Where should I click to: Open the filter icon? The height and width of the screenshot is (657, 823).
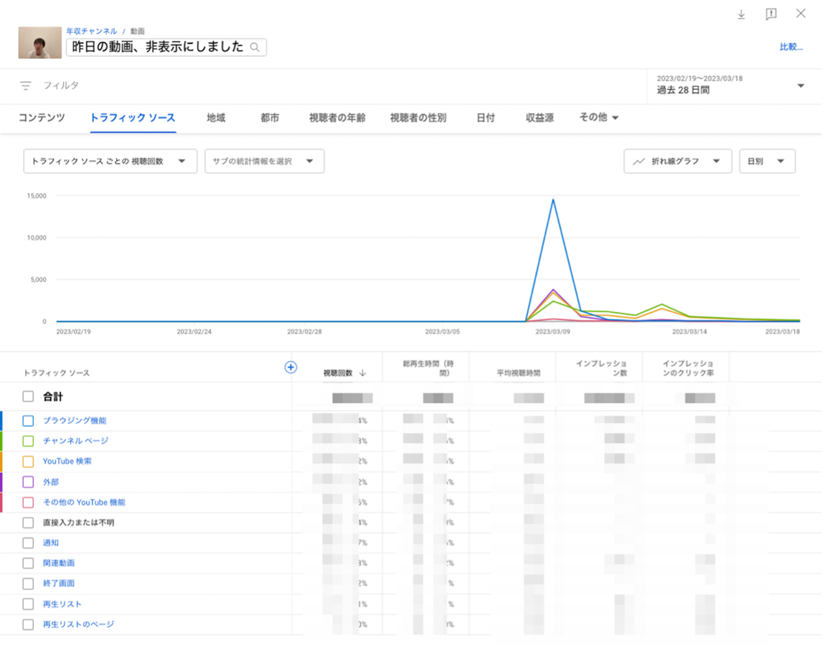click(26, 86)
